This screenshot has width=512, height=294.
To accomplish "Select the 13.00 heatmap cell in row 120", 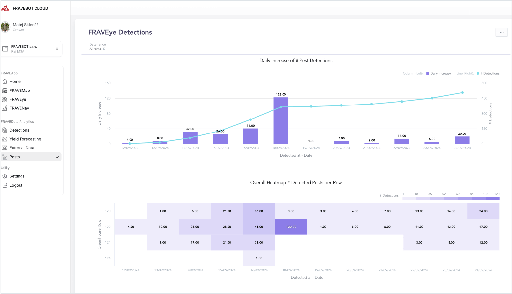I will [419, 211].
